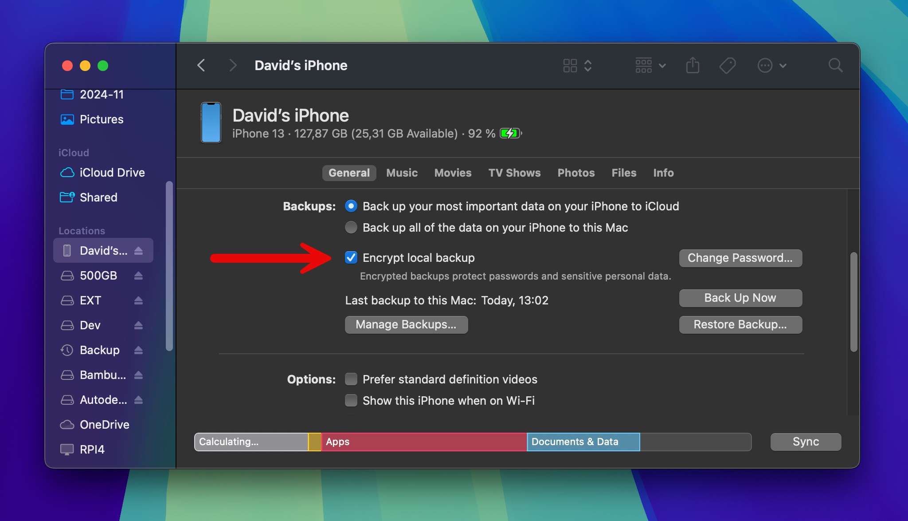908x521 pixels.
Task: Select Back up to iCloud radio button
Action: (352, 206)
